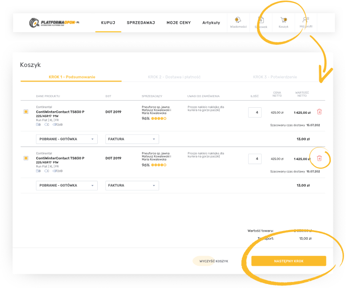Switch to Krok 2 - Dostawa i płatność
Image resolution: width=348 pixels, height=288 pixels.
[174, 77]
